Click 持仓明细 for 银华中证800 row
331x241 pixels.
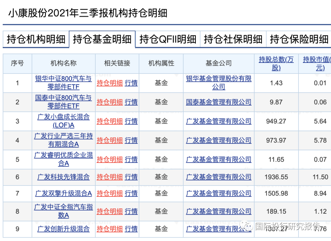pos(109,83)
